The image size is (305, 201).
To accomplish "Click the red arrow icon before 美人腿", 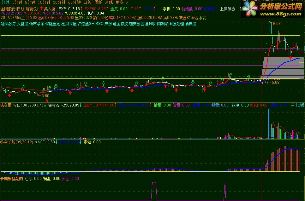I will point(41,8).
